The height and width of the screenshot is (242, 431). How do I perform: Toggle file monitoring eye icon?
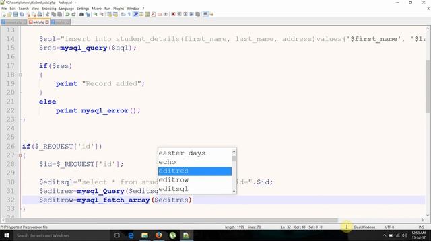pyautogui.click(x=166, y=14)
